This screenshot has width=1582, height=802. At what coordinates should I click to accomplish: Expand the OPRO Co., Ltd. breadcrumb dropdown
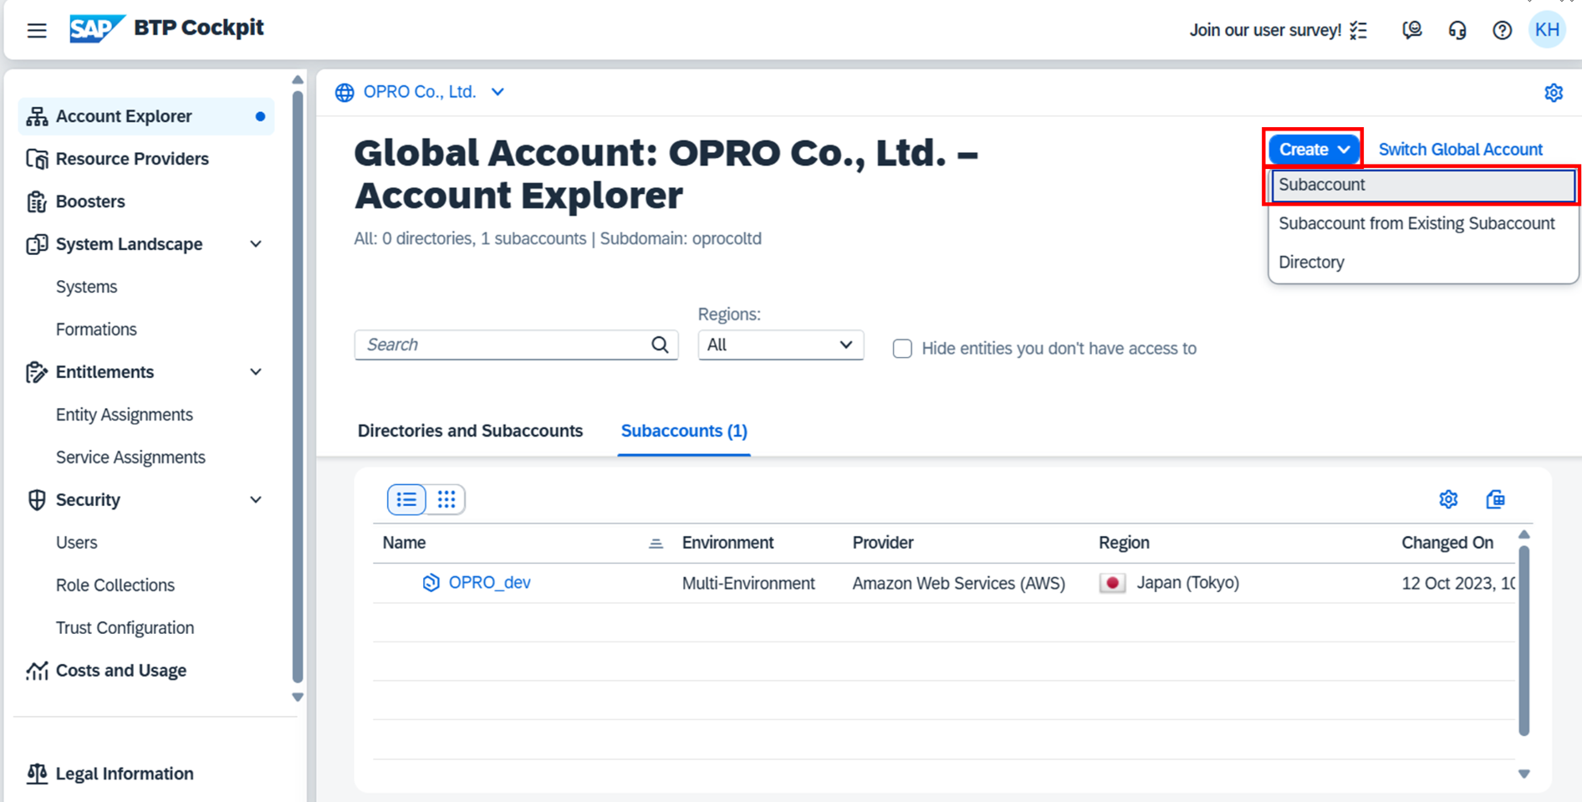498,92
